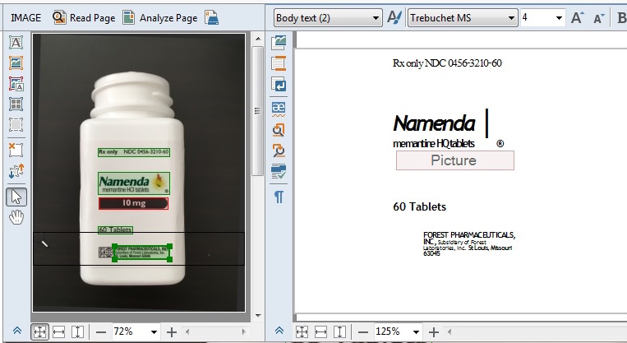Select the Draw Picture Area tool
Image resolution: width=627 pixels, height=343 pixels.
click(x=16, y=63)
